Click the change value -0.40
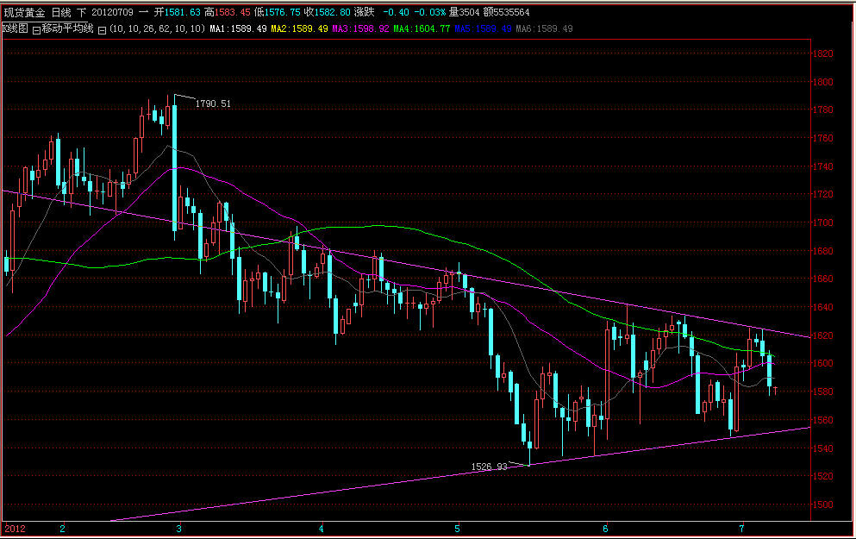 (396, 12)
